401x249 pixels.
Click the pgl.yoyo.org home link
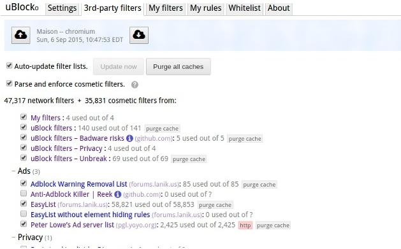tap(136, 225)
